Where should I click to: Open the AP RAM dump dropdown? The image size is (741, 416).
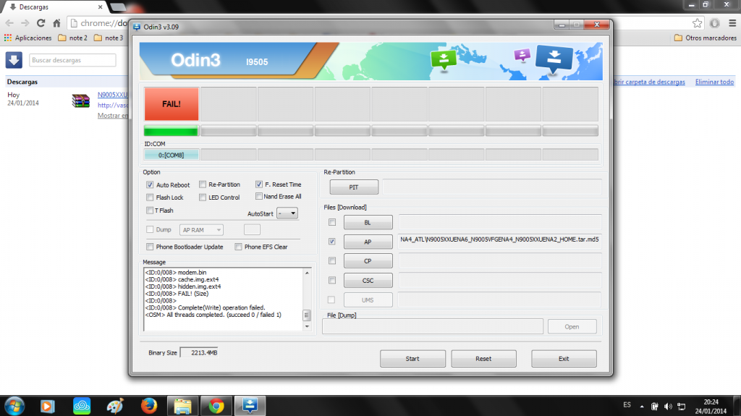click(x=201, y=229)
